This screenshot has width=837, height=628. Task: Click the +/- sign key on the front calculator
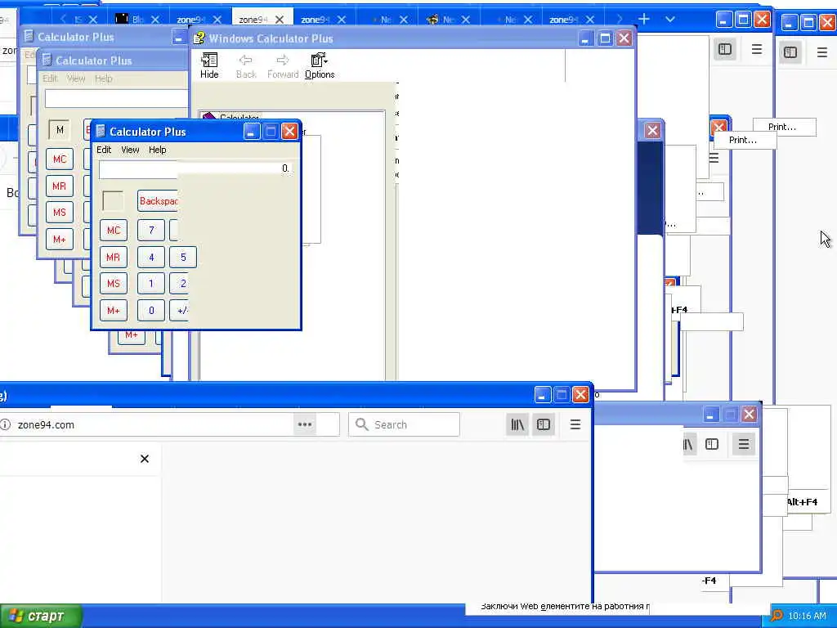[179, 310]
